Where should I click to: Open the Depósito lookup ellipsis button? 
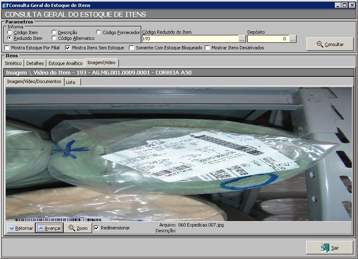[x=293, y=39]
